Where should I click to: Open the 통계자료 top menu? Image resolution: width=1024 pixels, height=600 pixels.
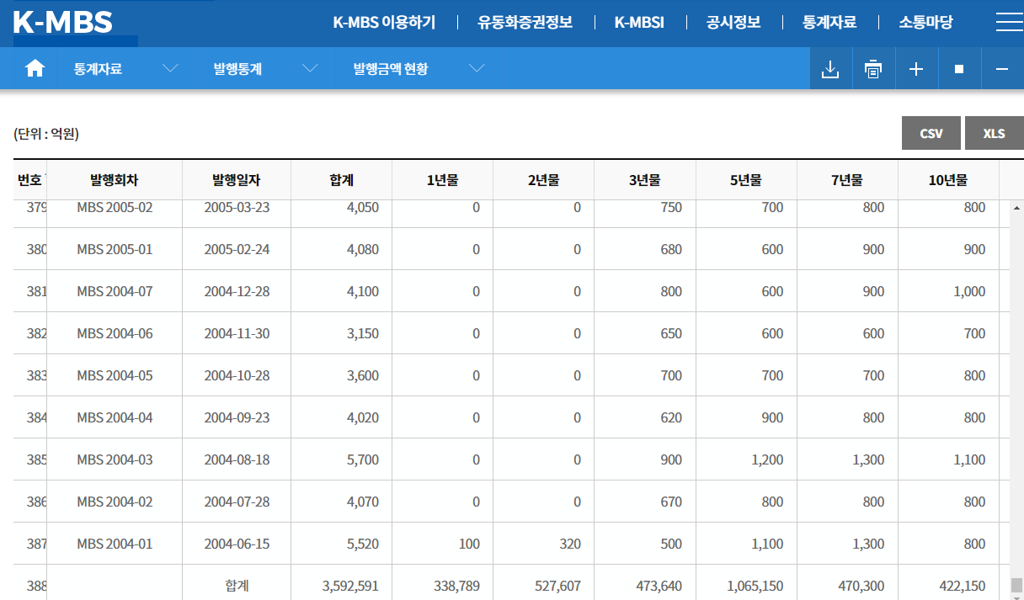click(x=829, y=23)
